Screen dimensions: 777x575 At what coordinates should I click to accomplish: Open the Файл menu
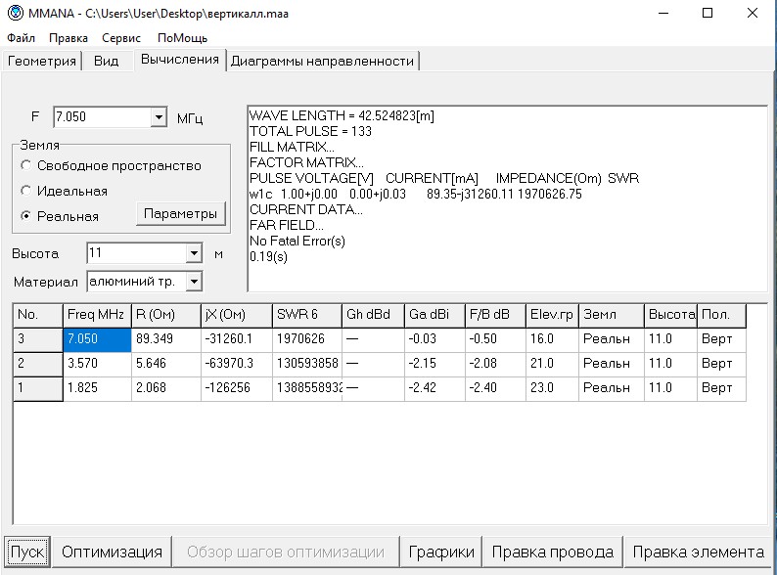point(21,38)
